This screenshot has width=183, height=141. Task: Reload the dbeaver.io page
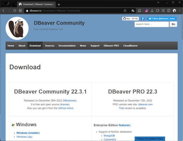(x=15, y=11)
